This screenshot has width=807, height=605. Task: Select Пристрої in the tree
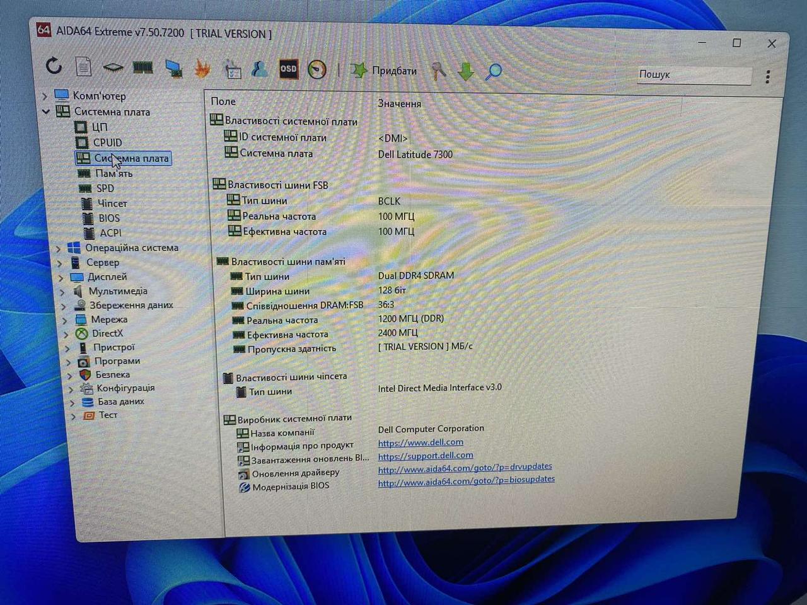click(x=113, y=347)
